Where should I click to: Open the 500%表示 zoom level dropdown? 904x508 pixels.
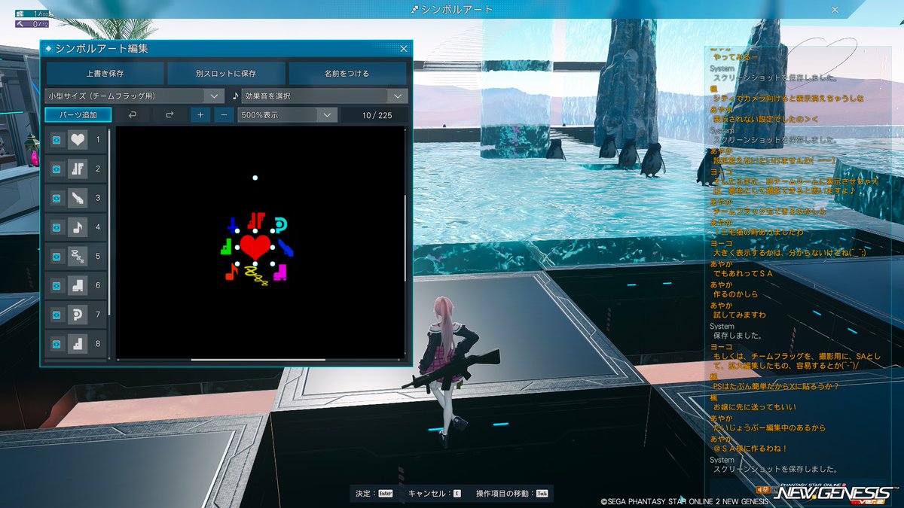click(286, 115)
